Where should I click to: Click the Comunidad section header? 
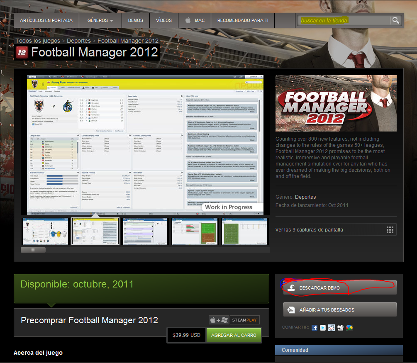(339, 350)
